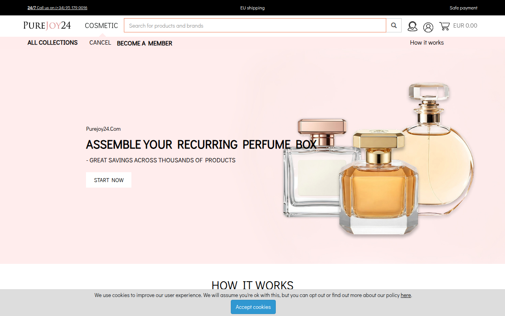This screenshot has width=505, height=316.
Task: Open the How it works link
Action: click(427, 43)
